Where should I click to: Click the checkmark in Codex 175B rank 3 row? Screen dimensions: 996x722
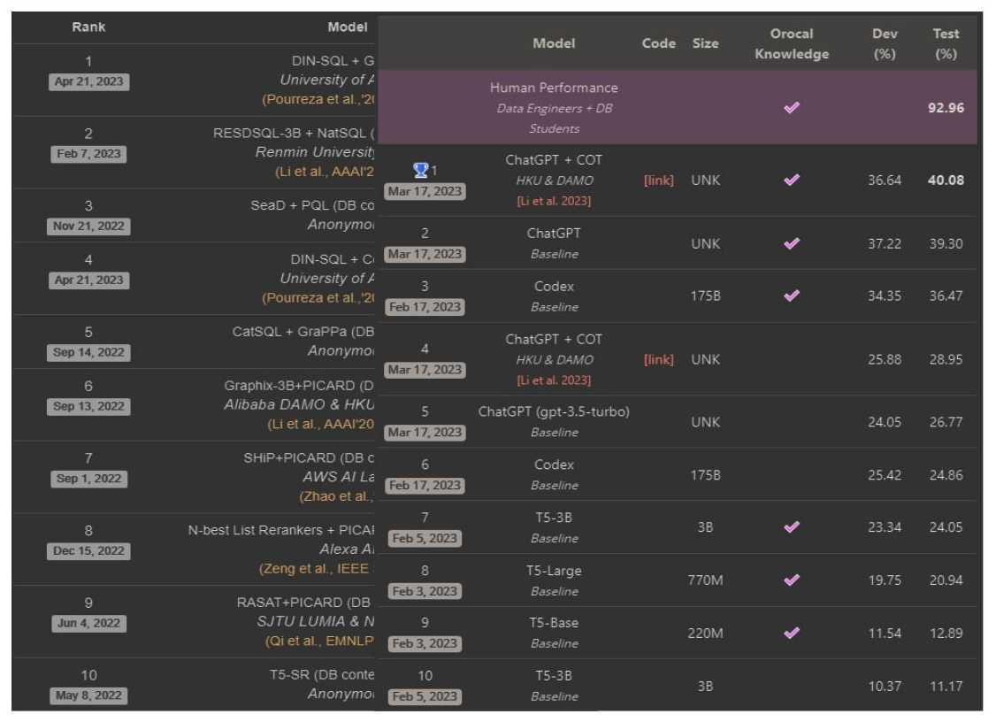point(792,296)
